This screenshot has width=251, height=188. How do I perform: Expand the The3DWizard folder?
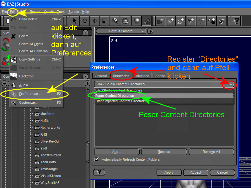pos(30,155)
